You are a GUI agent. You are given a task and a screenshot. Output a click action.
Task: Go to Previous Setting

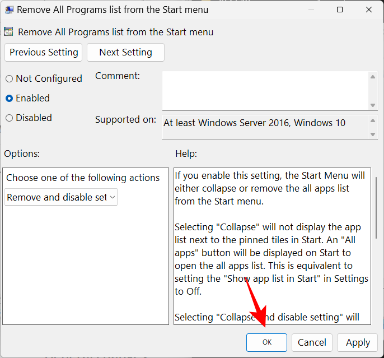44,52
